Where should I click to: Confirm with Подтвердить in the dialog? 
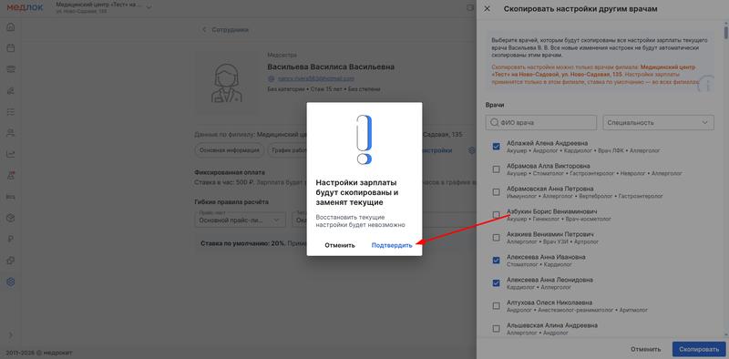tap(392, 245)
